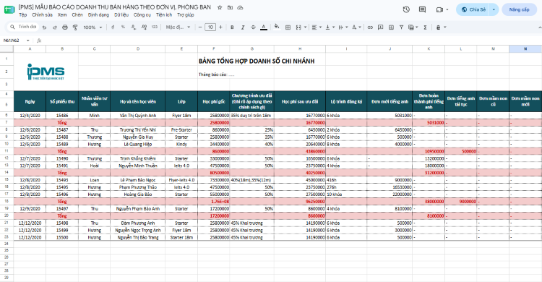Select column N header
This screenshot has width=542, height=282.
click(x=525, y=48)
